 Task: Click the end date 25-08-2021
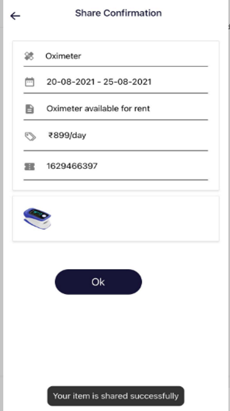coord(127,82)
